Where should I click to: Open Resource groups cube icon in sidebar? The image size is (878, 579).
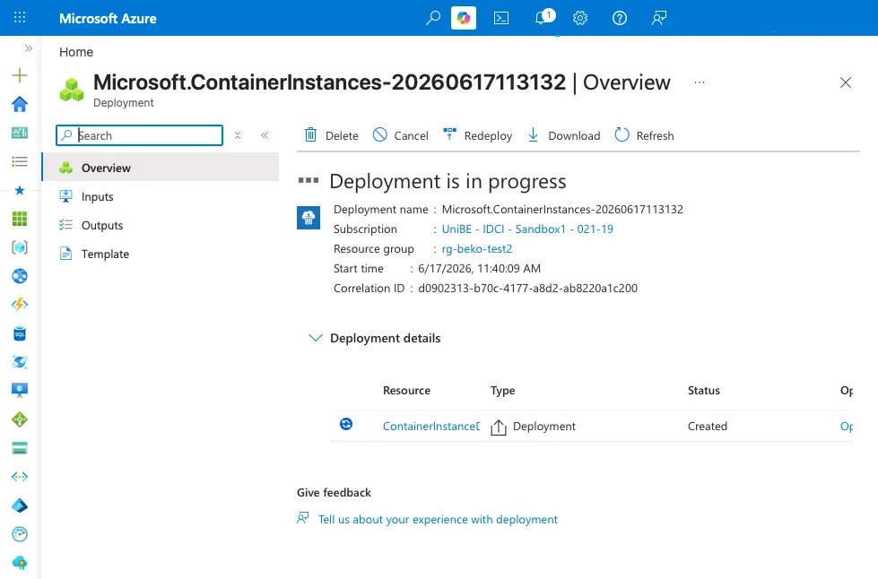(x=20, y=247)
